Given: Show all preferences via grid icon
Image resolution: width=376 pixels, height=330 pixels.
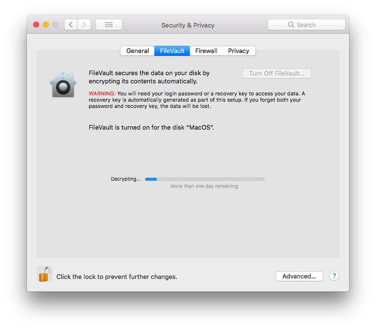Looking at the screenshot, I should (109, 25).
